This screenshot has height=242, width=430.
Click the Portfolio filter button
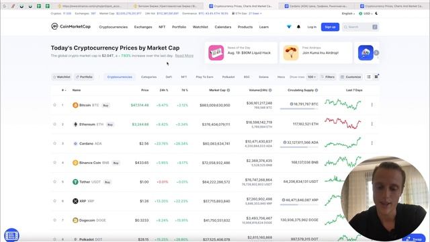click(84, 77)
